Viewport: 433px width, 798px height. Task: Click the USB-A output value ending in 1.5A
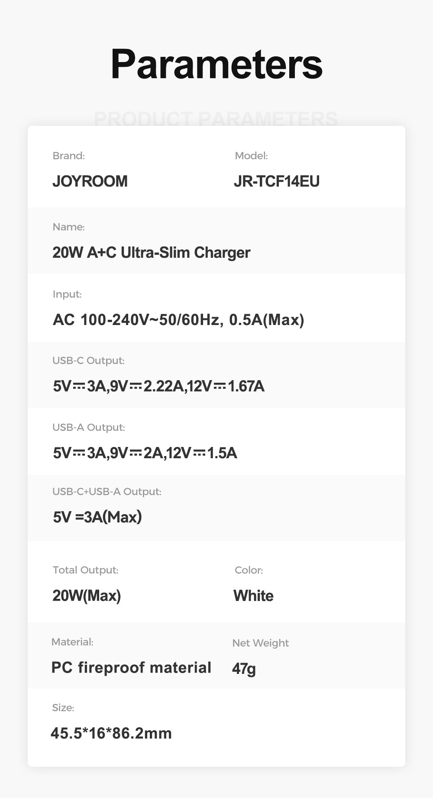pos(145,453)
